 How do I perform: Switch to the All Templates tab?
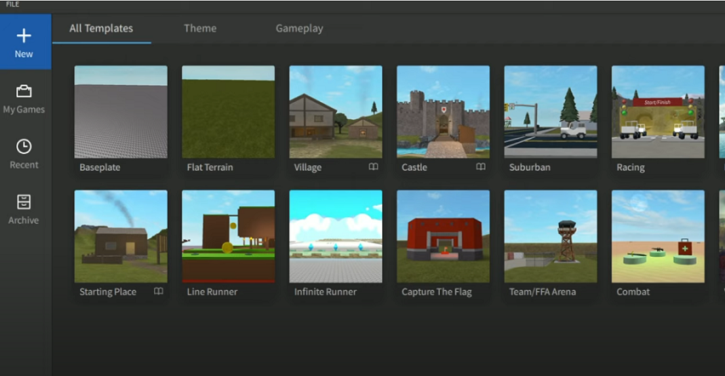(101, 28)
